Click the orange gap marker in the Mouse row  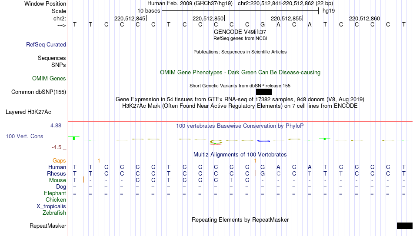pyautogui.click(x=83, y=179)
